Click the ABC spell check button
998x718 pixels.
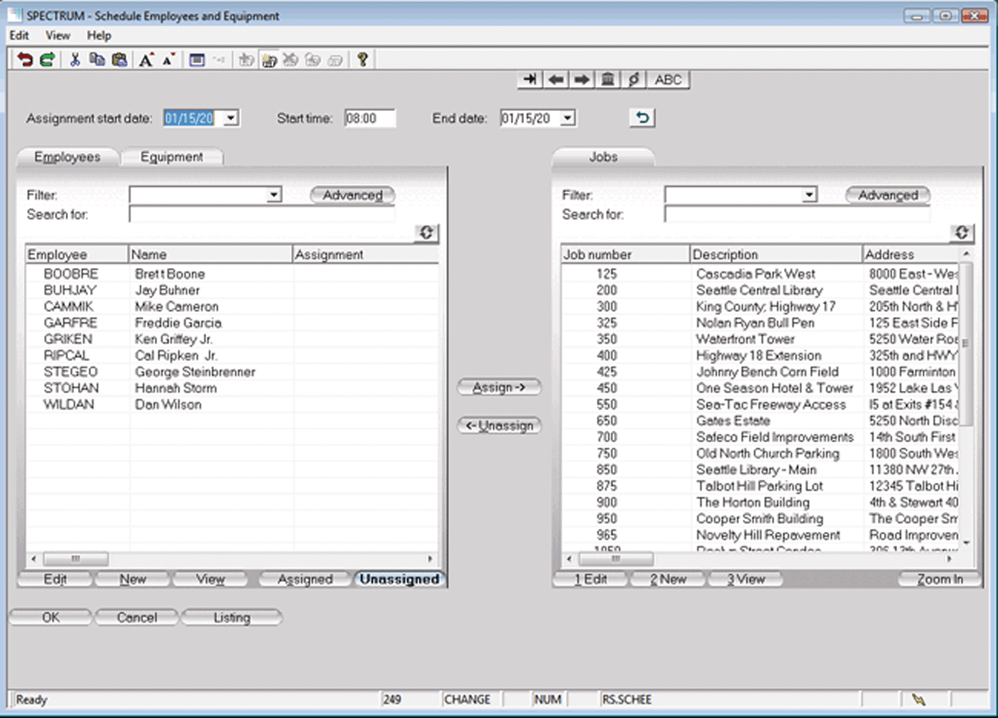click(668, 80)
